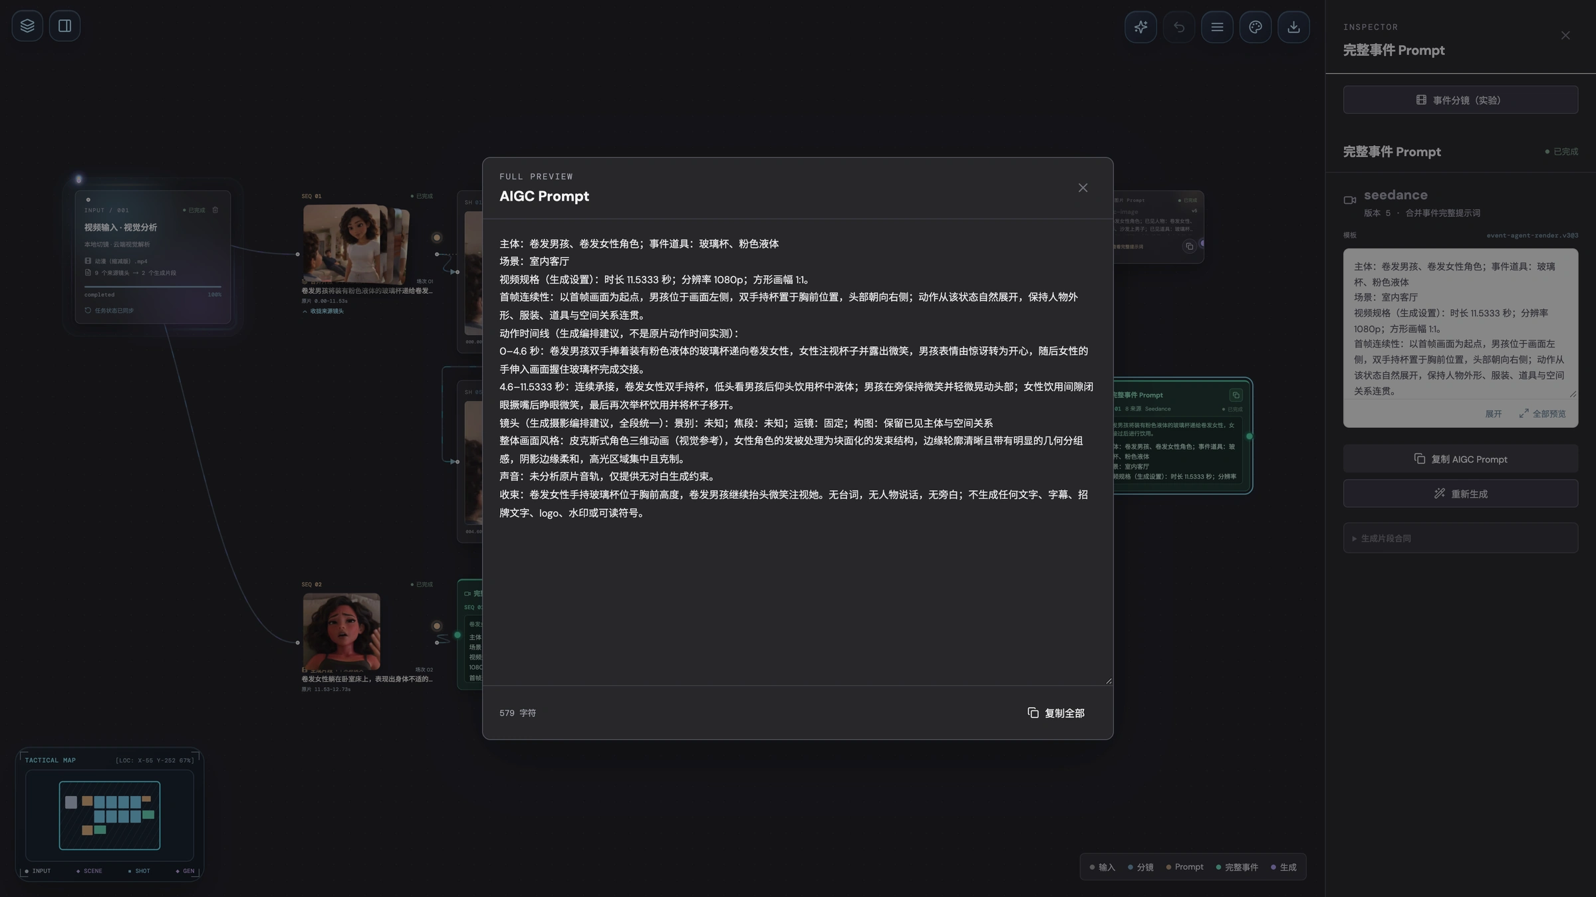Expand the 生成片段合同 section
Viewport: 1596px width, 897px height.
coord(1460,538)
